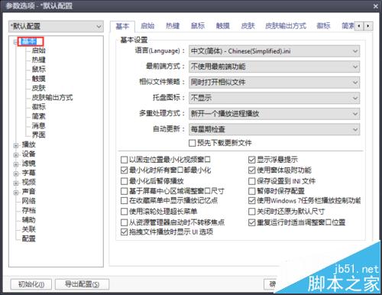Toggle 使用Windows 7任务栏播放控制功能 checkbox
Screen dimensions: 382x295
251,200
